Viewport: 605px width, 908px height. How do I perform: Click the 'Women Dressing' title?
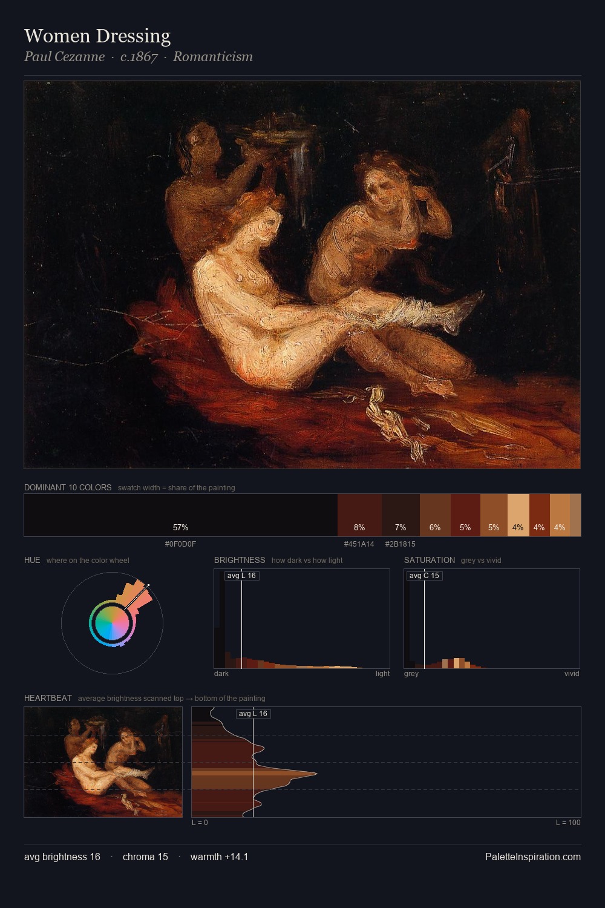tap(97, 36)
